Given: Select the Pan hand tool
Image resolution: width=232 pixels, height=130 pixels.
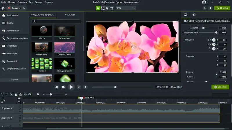Looking at the screenshot, I should (107, 8).
